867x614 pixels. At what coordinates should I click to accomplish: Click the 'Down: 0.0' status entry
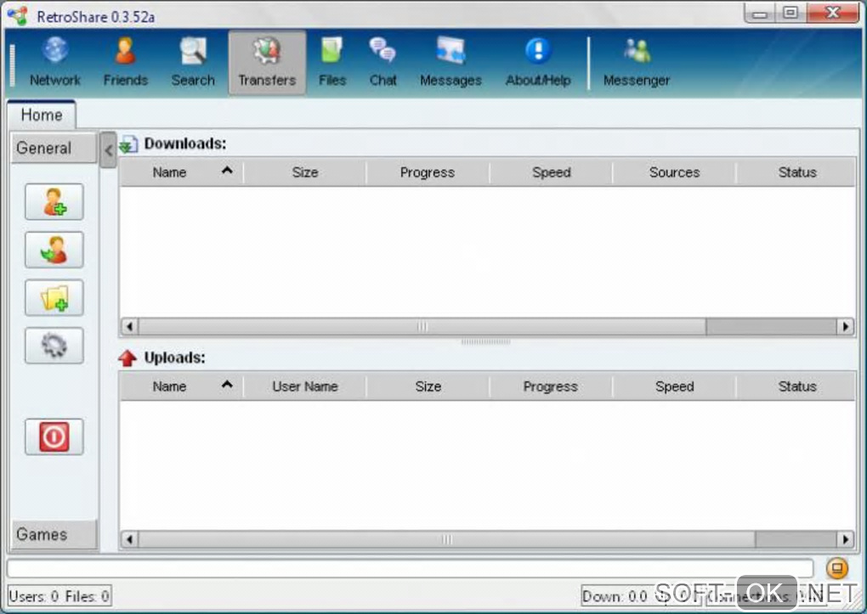pos(615,596)
